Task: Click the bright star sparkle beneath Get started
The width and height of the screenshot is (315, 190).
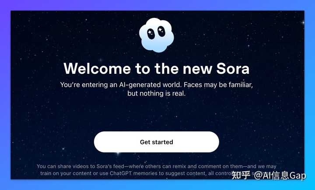Action: pyautogui.click(x=118, y=154)
